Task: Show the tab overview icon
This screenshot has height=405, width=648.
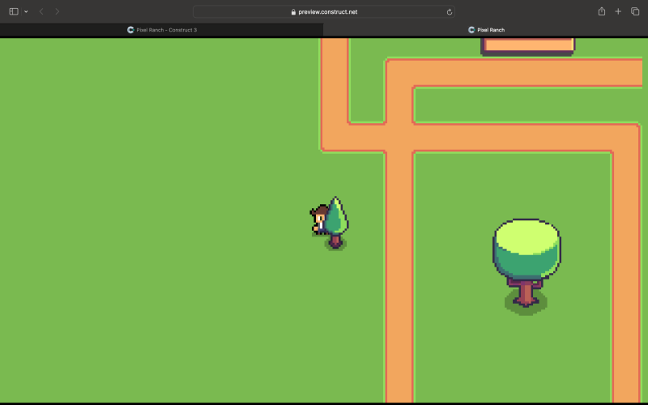Action: (635, 11)
